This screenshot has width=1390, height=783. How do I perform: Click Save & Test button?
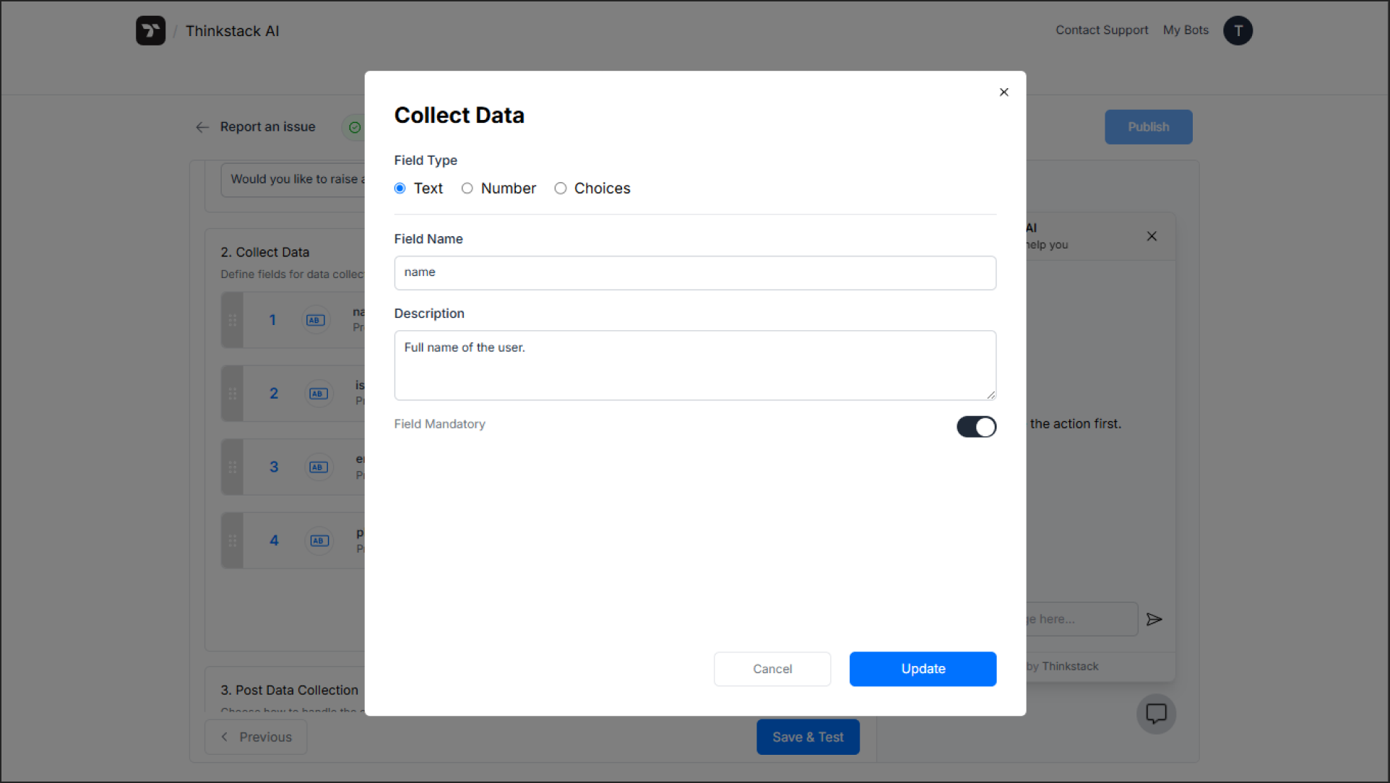pos(808,737)
